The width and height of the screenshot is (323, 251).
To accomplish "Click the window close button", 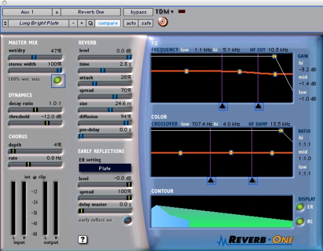I will (4, 3).
